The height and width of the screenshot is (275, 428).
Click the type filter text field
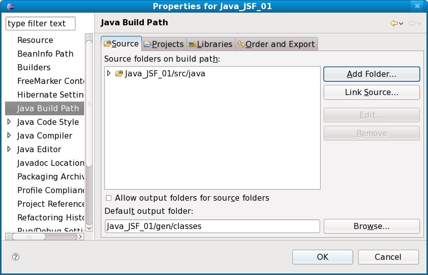click(x=40, y=24)
